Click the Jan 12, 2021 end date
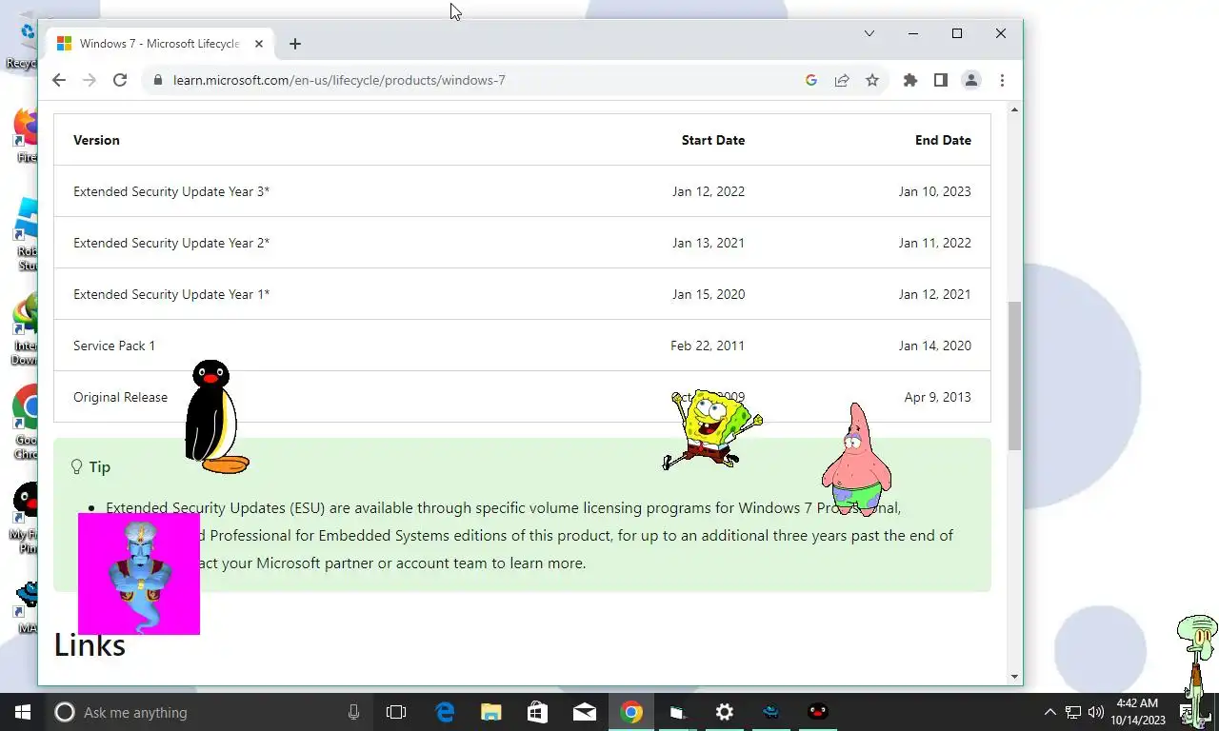Image resolution: width=1219 pixels, height=731 pixels. point(934,294)
